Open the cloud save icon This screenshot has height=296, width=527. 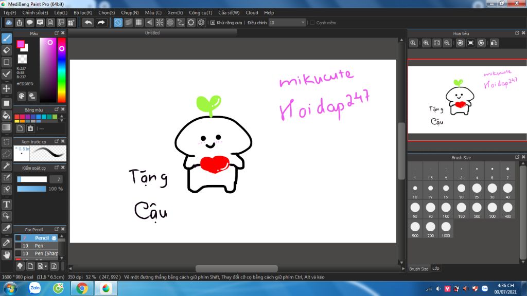(x=9, y=23)
